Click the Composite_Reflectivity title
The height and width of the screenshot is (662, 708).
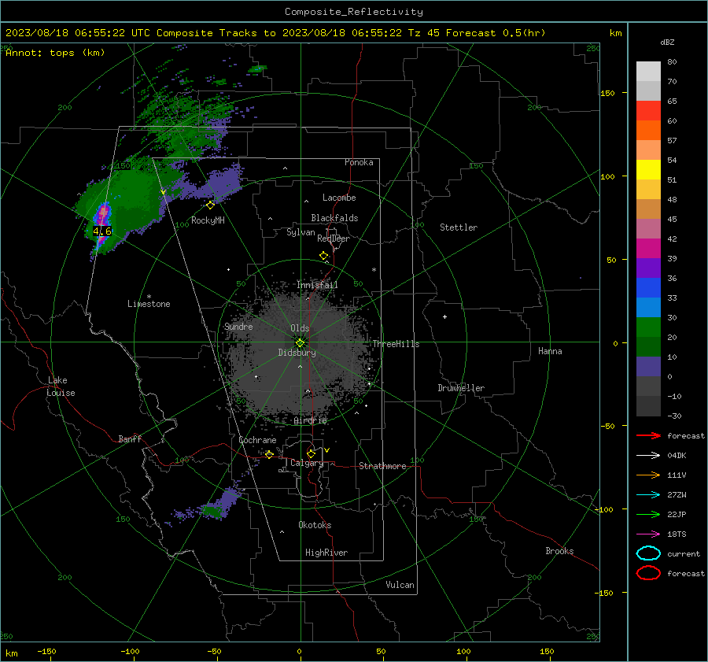354,12
